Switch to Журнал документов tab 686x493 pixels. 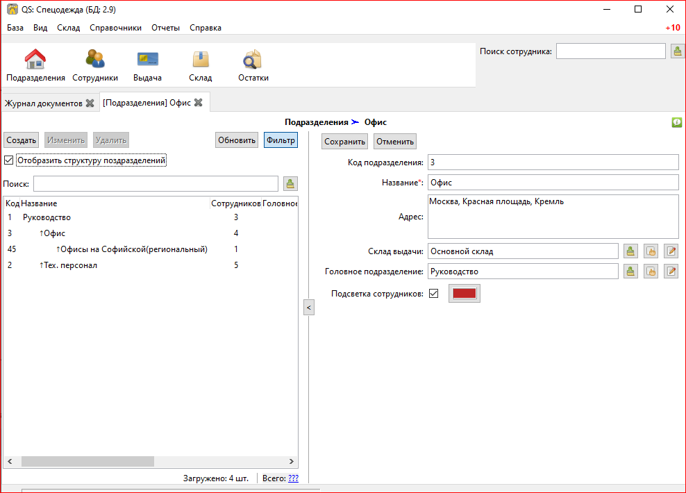pyautogui.click(x=43, y=103)
